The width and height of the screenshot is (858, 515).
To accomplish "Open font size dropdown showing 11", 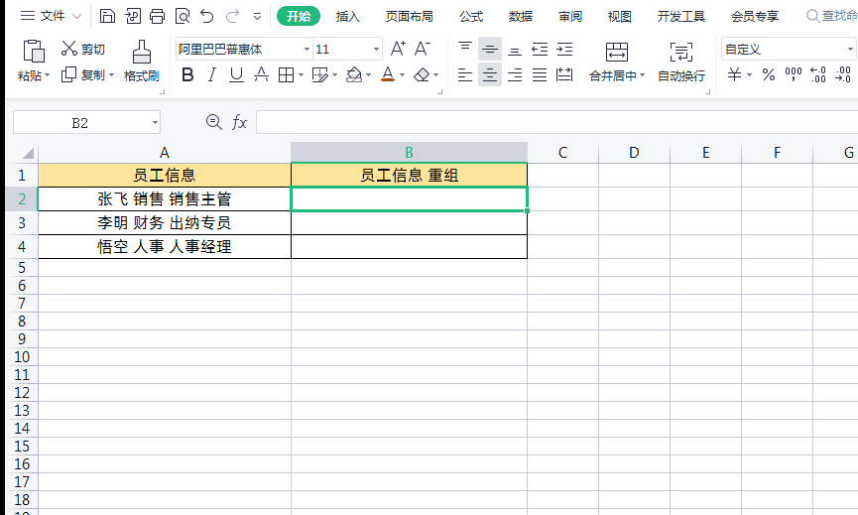I will point(377,50).
